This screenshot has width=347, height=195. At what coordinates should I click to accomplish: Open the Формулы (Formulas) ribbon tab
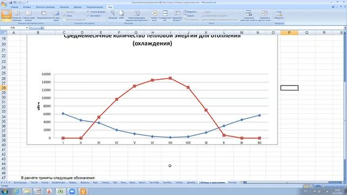(64, 7)
